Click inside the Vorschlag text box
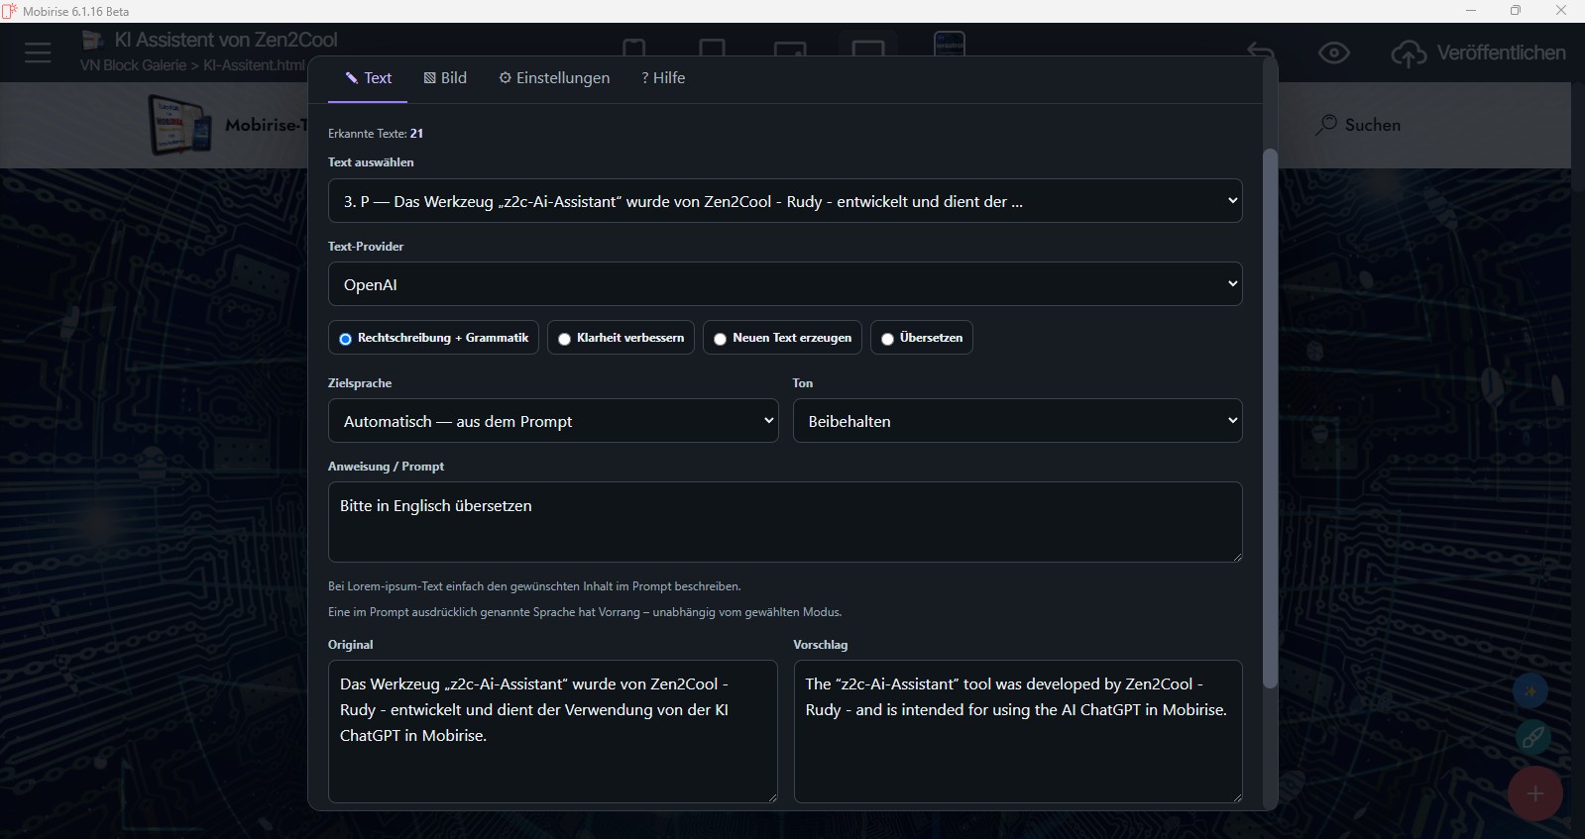 point(1018,731)
